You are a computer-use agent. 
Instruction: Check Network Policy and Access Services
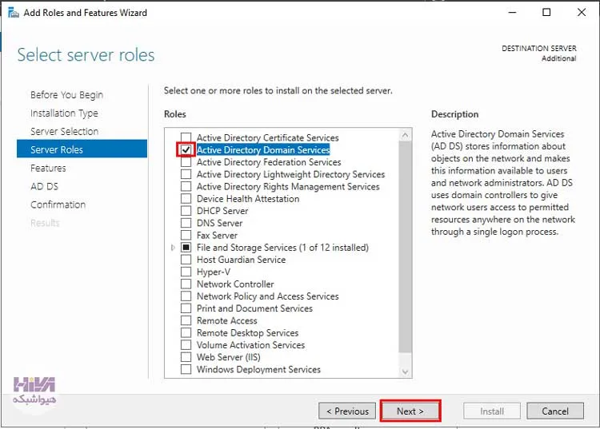pos(186,296)
